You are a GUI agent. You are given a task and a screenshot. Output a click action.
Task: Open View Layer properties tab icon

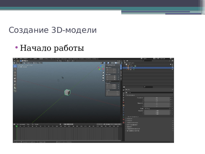click(x=124, y=98)
